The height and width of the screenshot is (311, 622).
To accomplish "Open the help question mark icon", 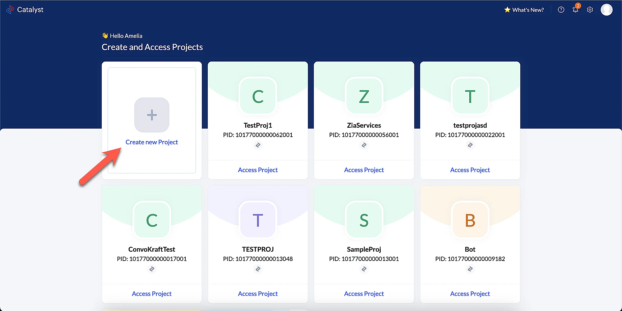I will point(561,10).
